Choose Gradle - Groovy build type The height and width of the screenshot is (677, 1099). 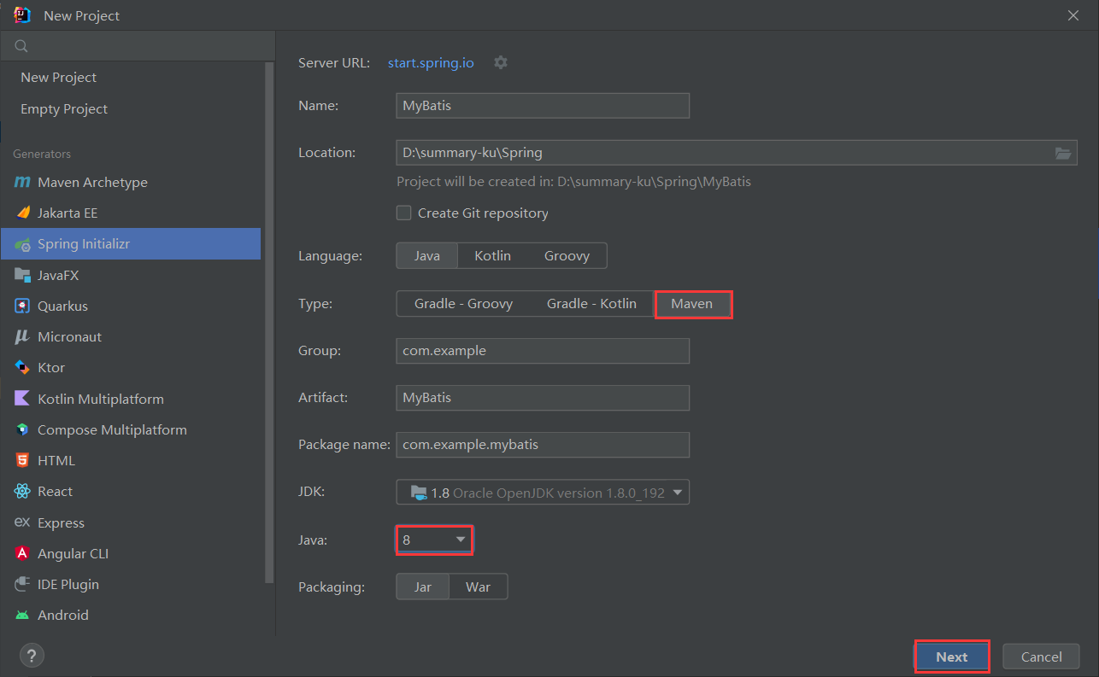(463, 304)
